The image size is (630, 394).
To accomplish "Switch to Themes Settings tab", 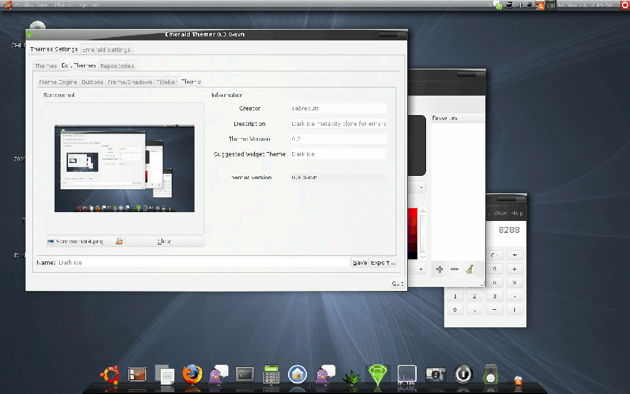I will pos(54,49).
